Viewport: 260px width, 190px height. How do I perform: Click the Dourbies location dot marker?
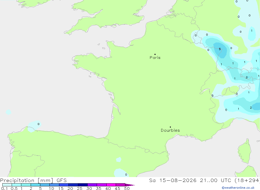point(170,127)
